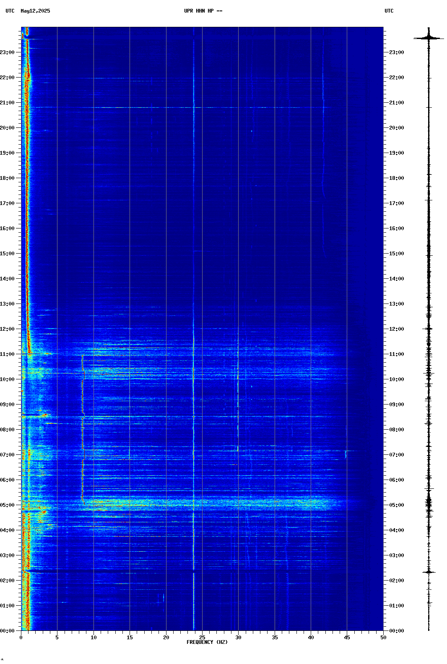Click the 10 Hz frequency tick label
The image size is (447, 664).
pyautogui.click(x=94, y=638)
